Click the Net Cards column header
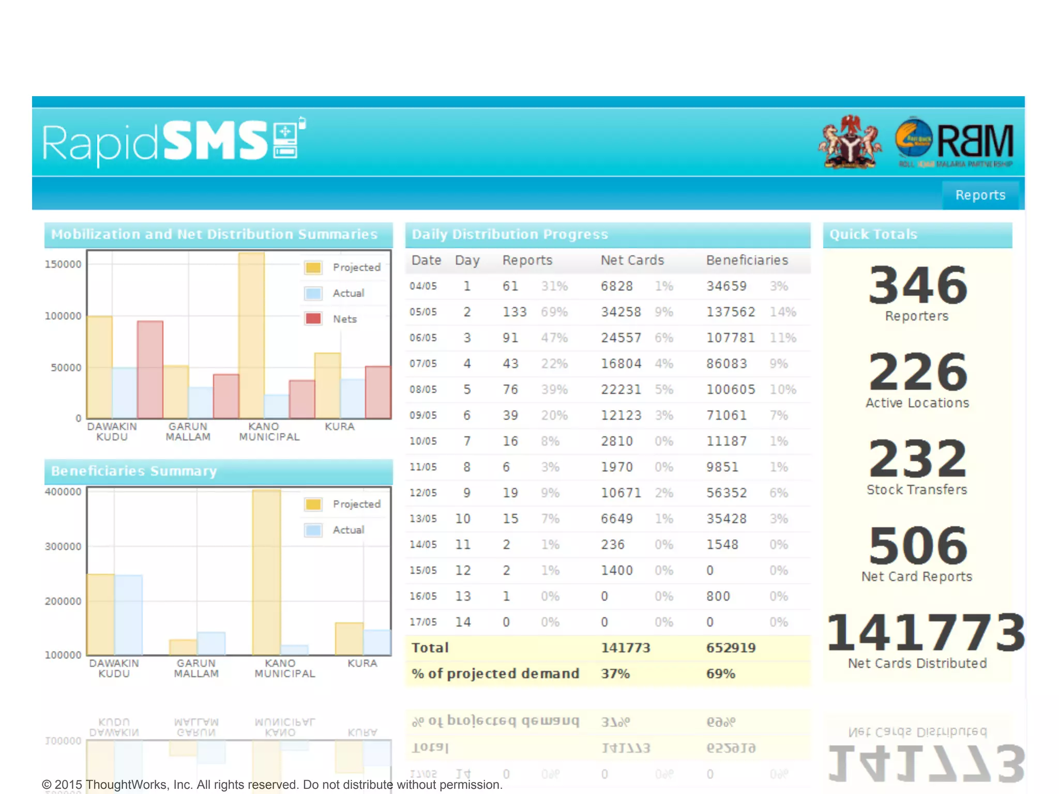Image resolution: width=1059 pixels, height=794 pixels. coord(632,260)
